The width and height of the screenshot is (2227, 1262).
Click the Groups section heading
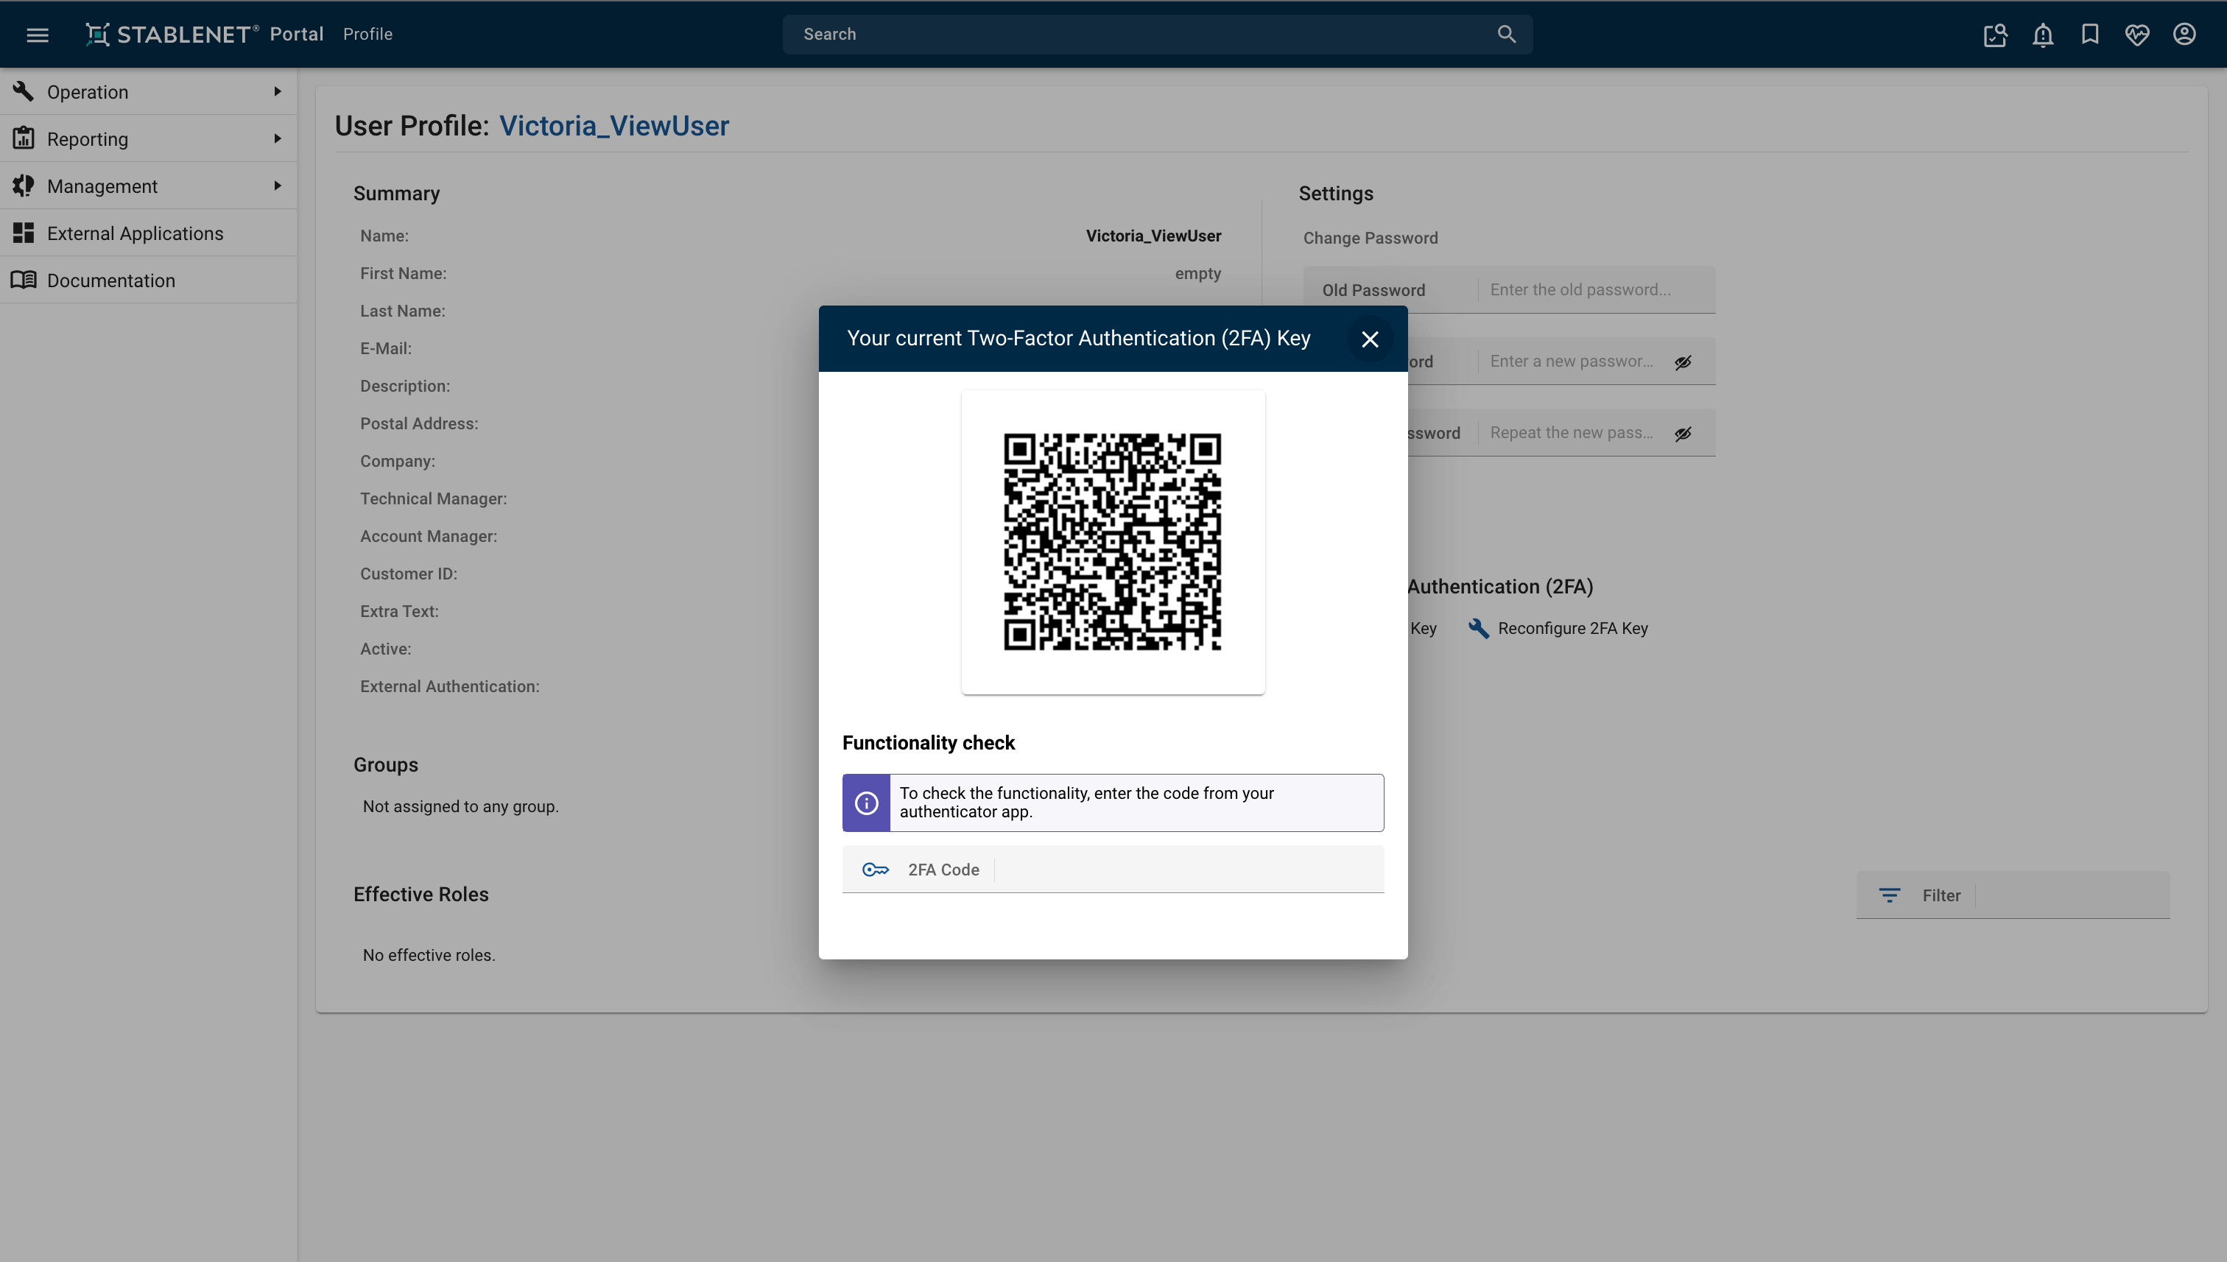coord(386,765)
